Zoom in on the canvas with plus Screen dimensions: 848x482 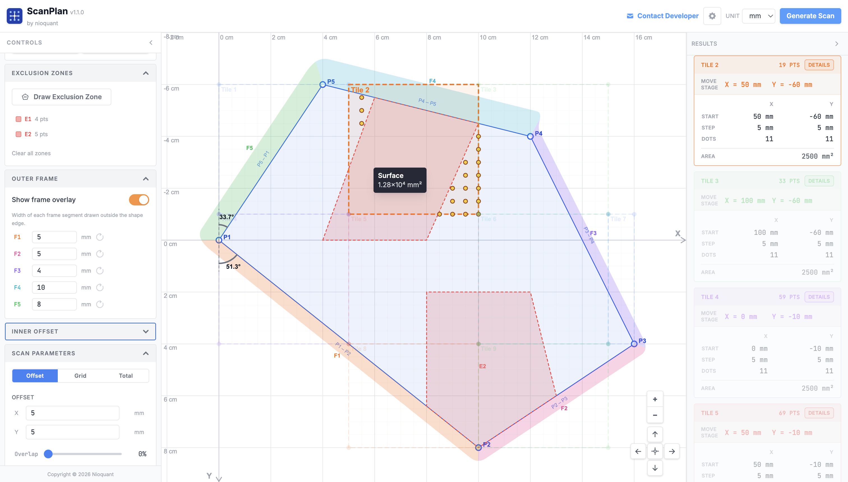coord(655,399)
